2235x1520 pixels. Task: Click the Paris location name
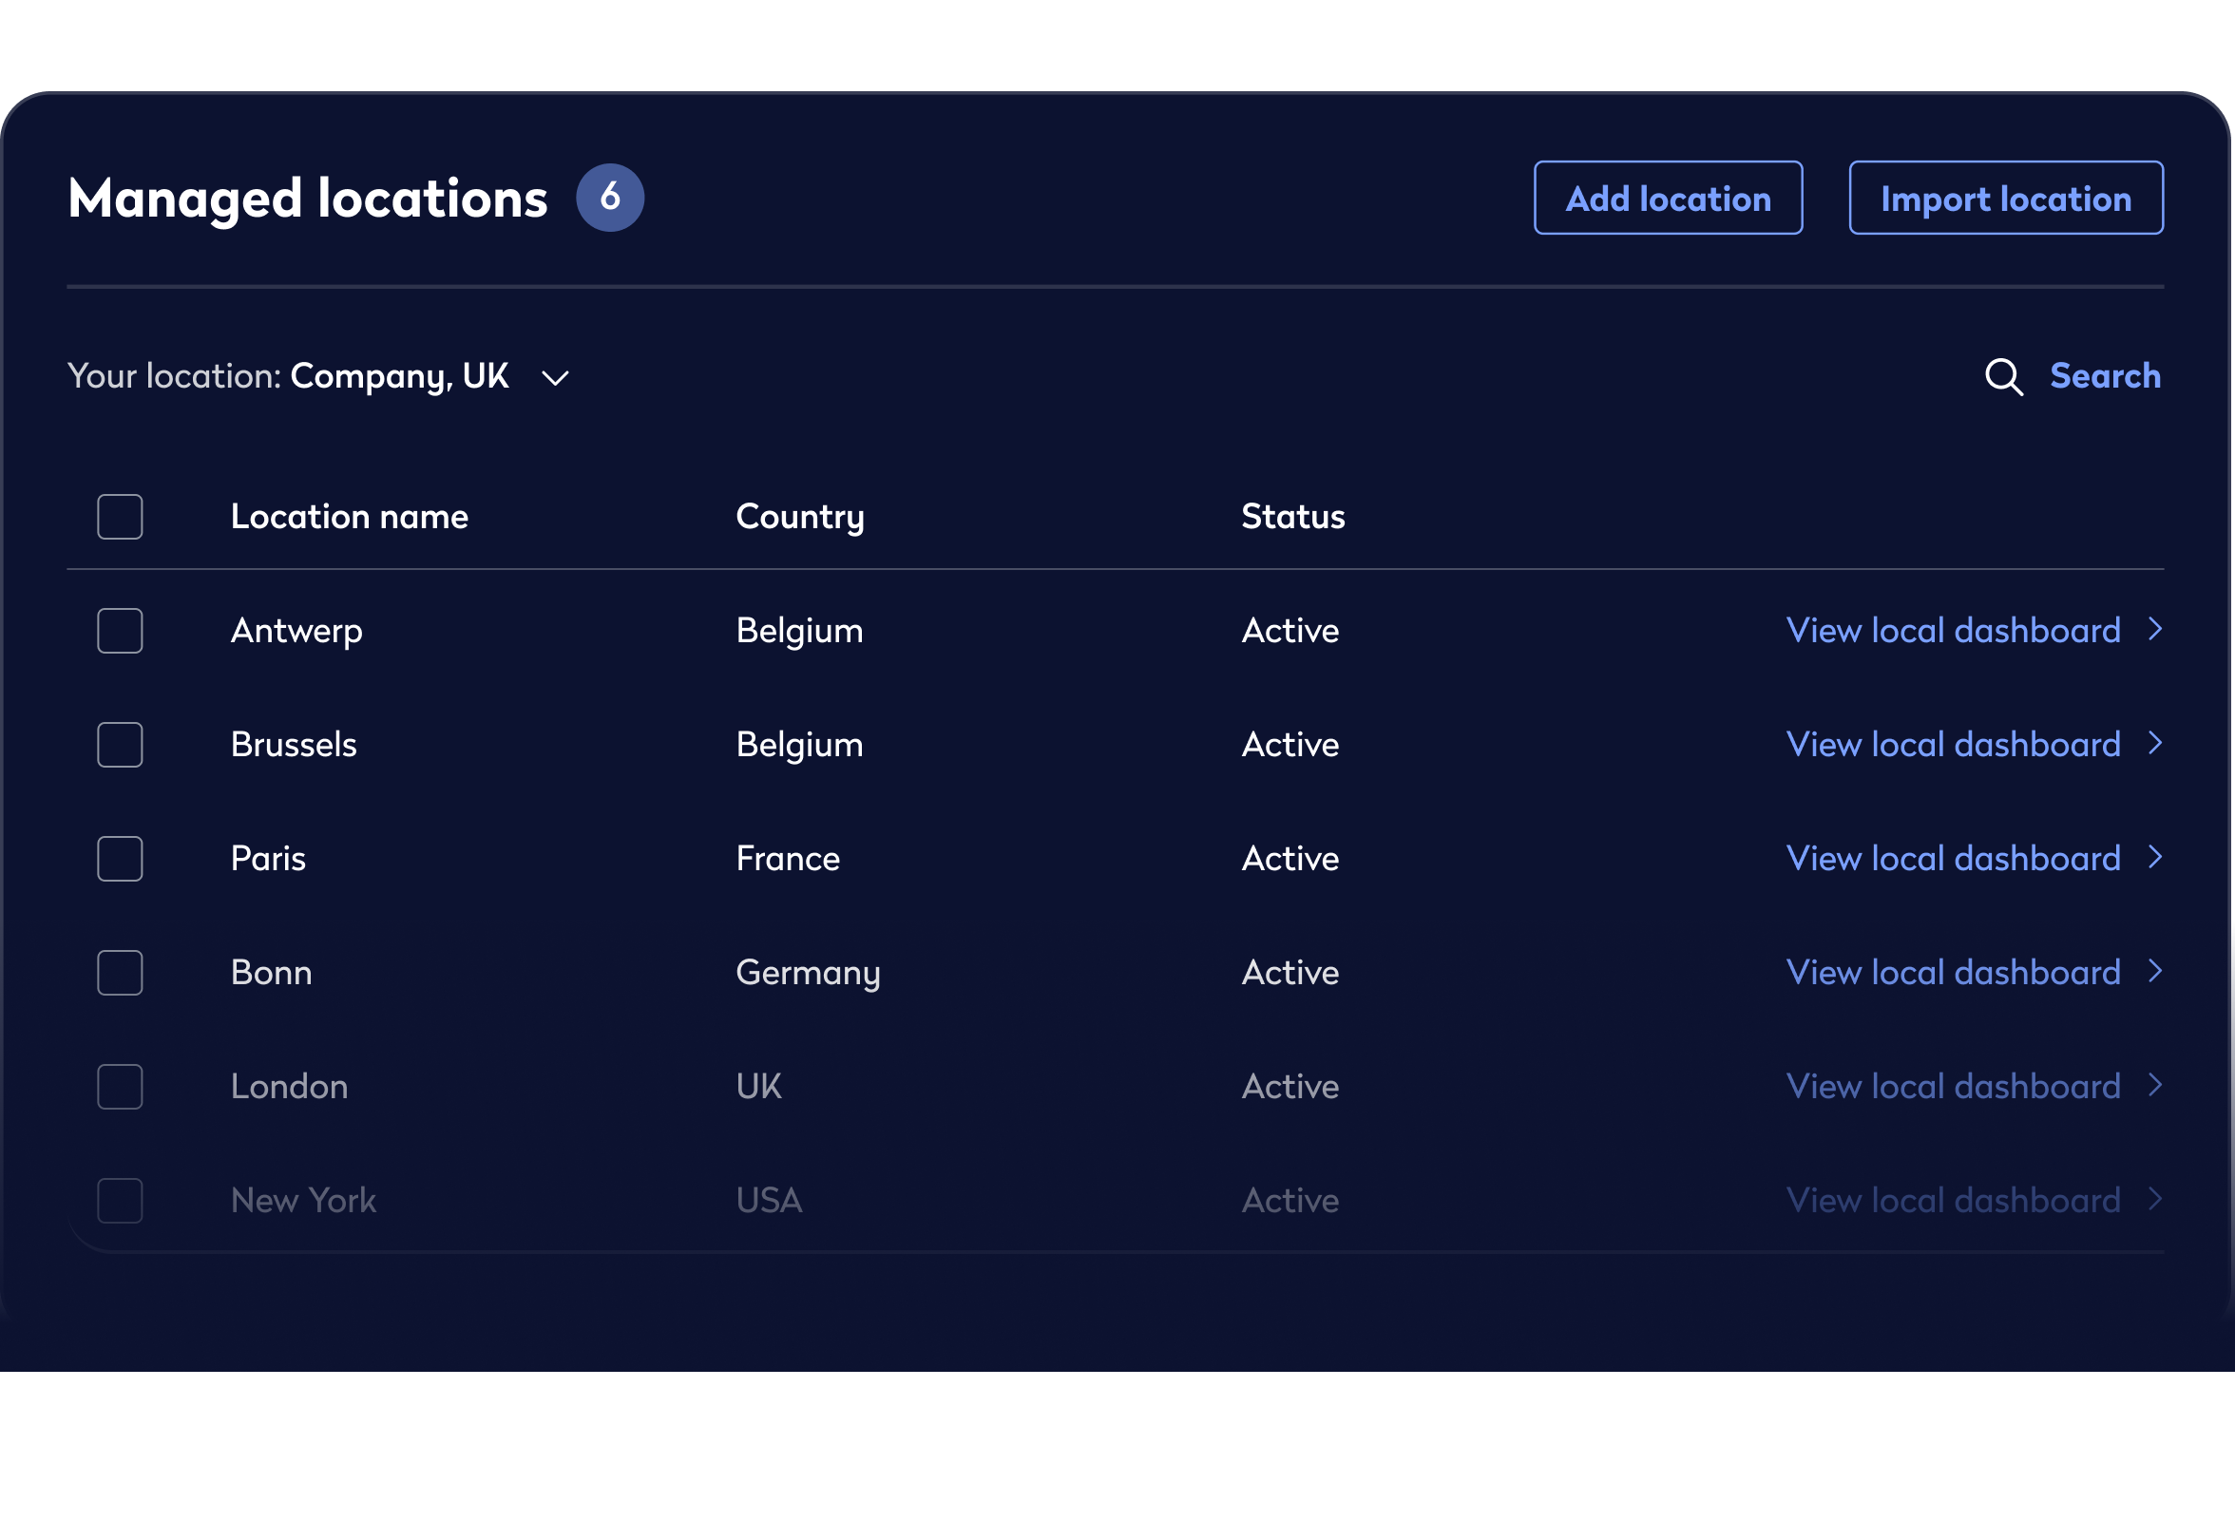click(268, 859)
